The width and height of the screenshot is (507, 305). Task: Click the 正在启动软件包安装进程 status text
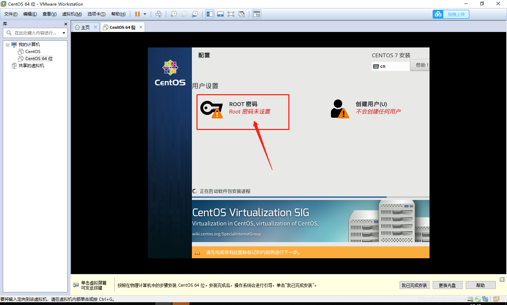click(x=225, y=192)
